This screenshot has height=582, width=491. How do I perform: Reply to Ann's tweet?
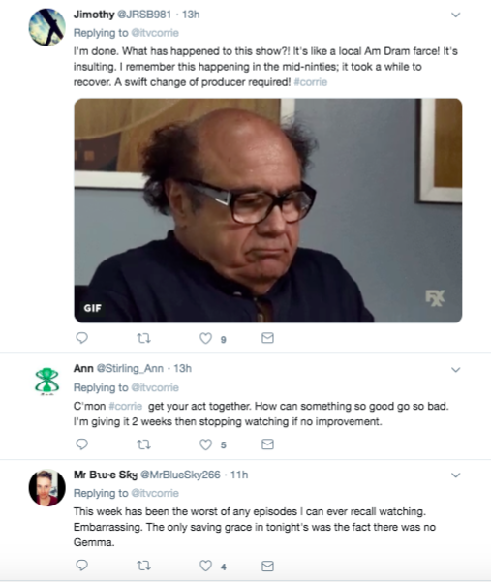click(x=81, y=444)
